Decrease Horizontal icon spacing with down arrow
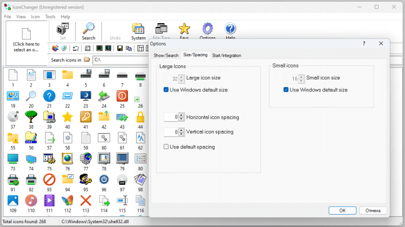The width and height of the screenshot is (405, 227). (181, 119)
